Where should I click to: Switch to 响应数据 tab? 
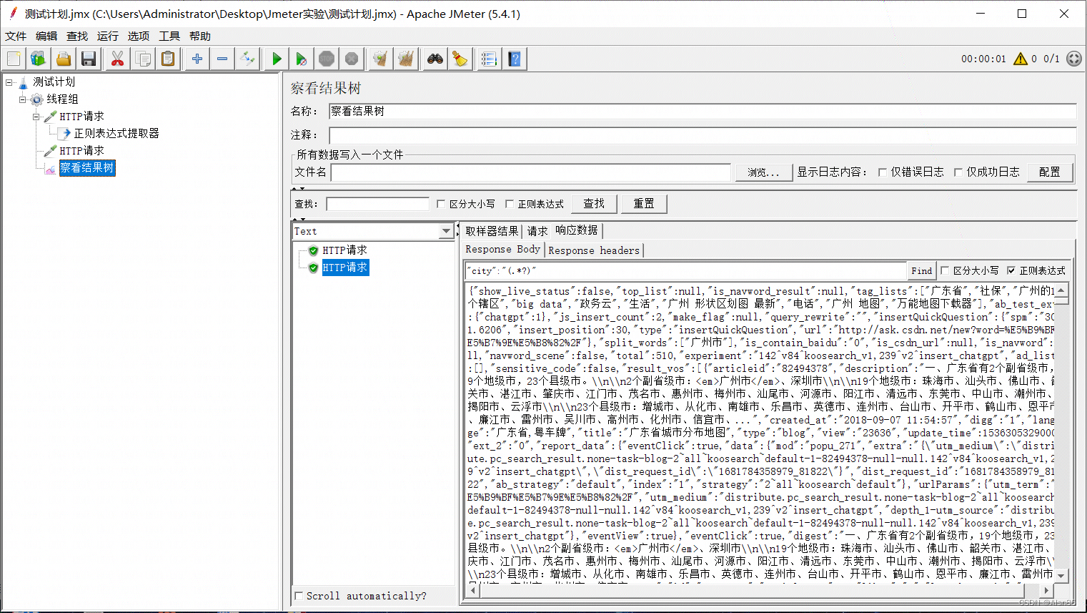pos(577,230)
